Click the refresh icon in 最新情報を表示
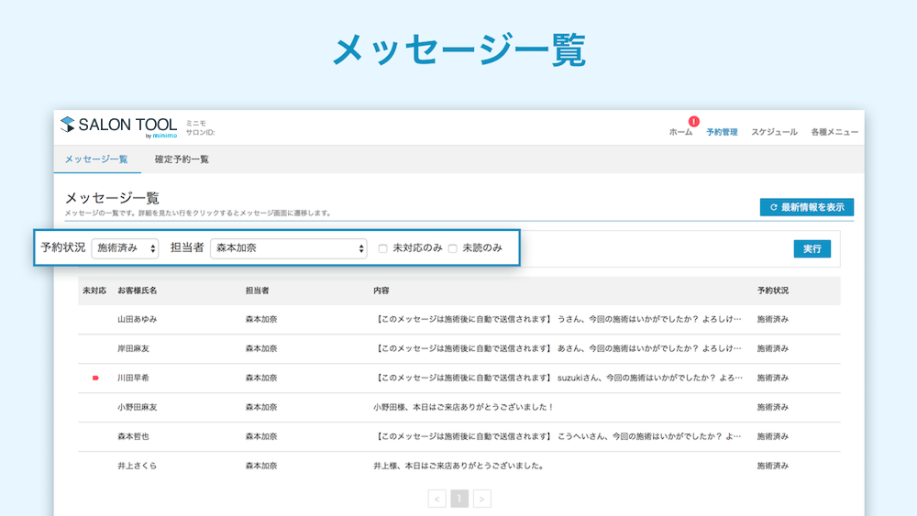This screenshot has height=516, width=917. tap(774, 207)
